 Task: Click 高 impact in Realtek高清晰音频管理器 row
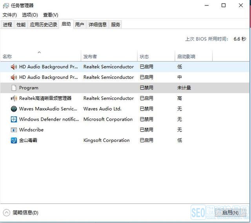tap(180, 98)
